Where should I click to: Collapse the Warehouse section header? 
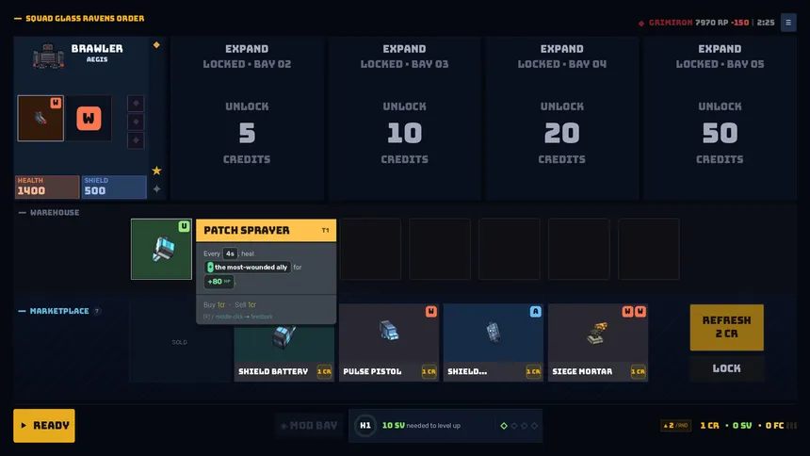point(49,213)
